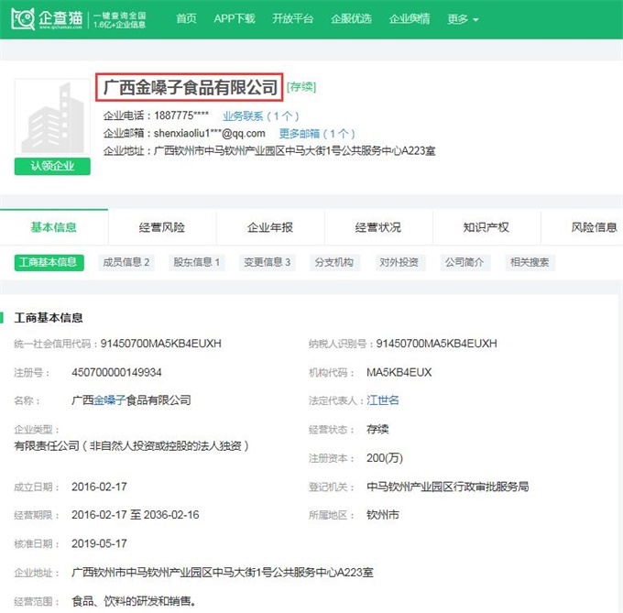Viewport: 623px width, 613px height.
Task: Select the 经营状况 tab
Action: (x=377, y=227)
